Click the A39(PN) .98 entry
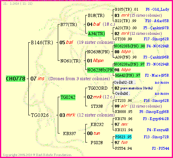173x158 pixels. pos(126,57)
